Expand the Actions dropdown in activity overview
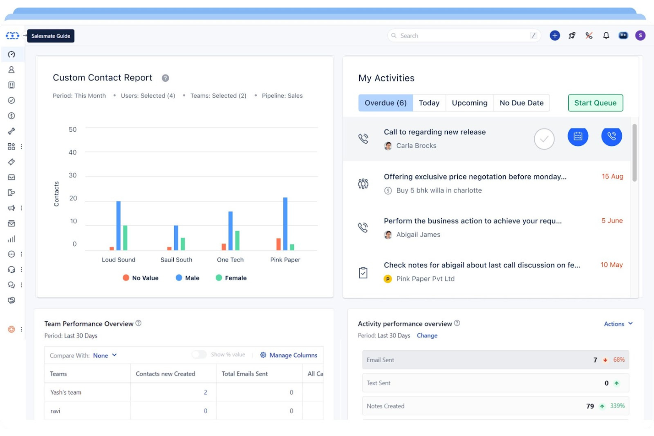This screenshot has height=436, width=654. point(618,324)
